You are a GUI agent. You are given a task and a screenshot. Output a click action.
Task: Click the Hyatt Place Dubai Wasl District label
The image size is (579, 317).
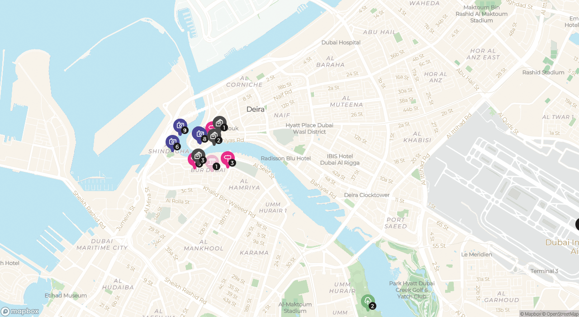309,129
